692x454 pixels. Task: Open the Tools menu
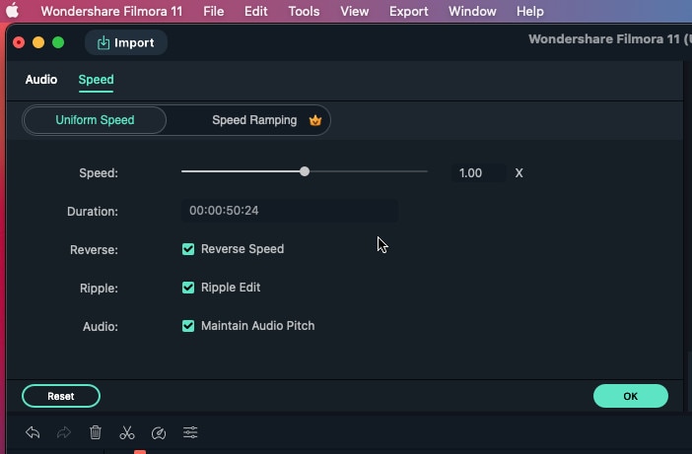point(304,11)
